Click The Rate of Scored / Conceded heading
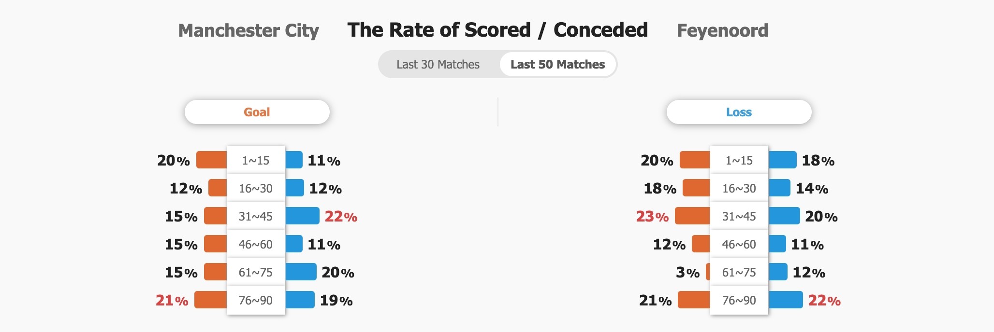Viewport: 994px width, 332px height. (x=497, y=30)
